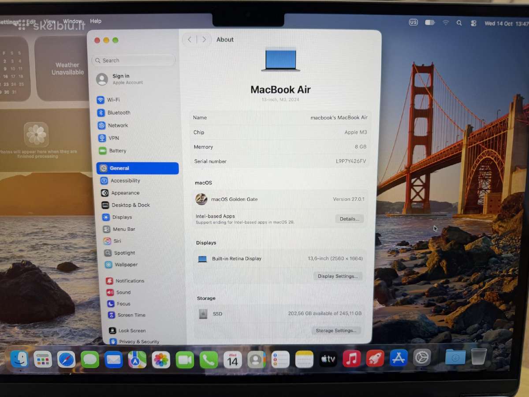Go forward with the right chevron
The height and width of the screenshot is (397, 529).
click(204, 39)
